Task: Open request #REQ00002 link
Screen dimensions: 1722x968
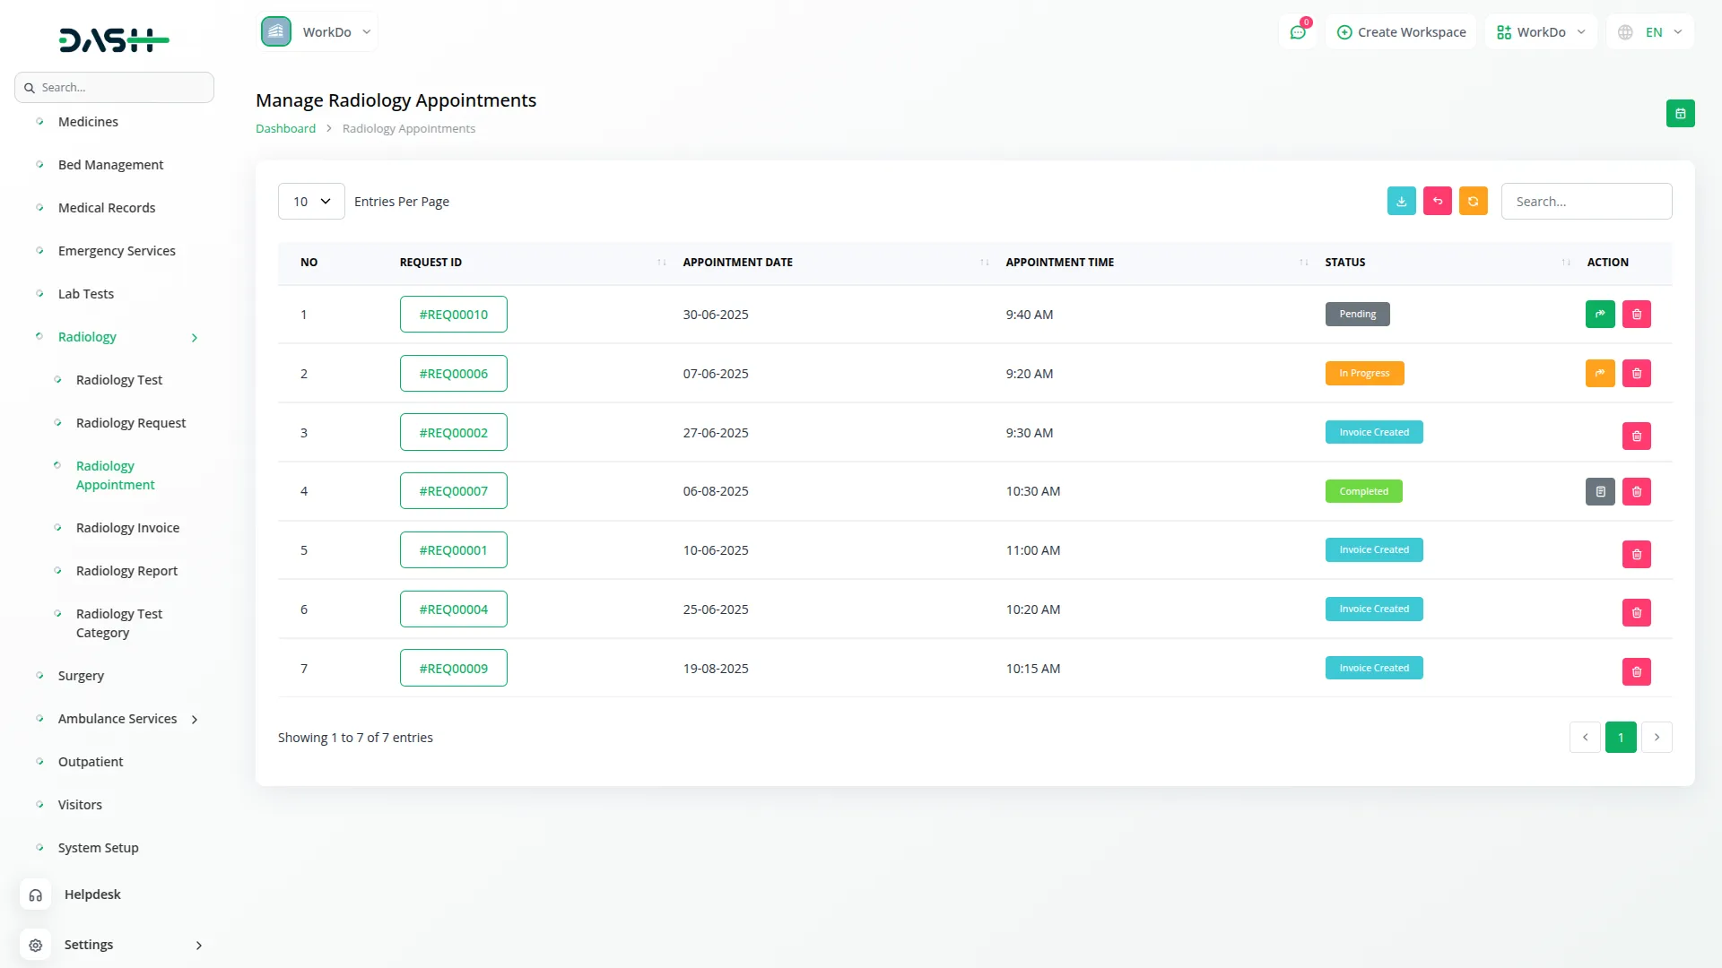Action: [x=453, y=433]
